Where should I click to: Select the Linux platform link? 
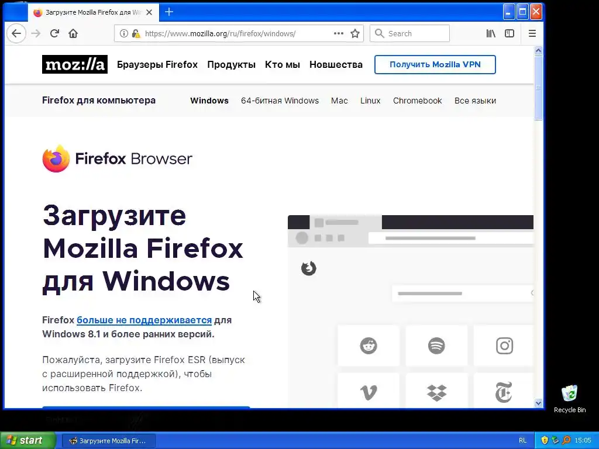pos(370,101)
